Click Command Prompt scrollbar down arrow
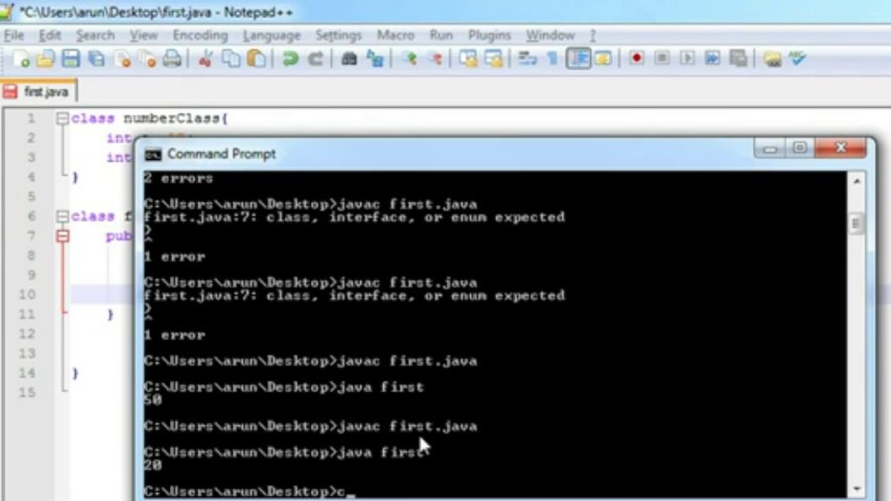 855,488
